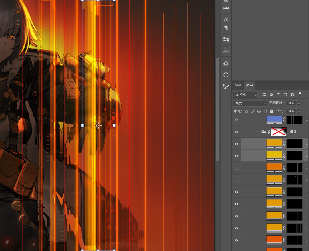Open the Paragraph panel icon

coord(226,28)
